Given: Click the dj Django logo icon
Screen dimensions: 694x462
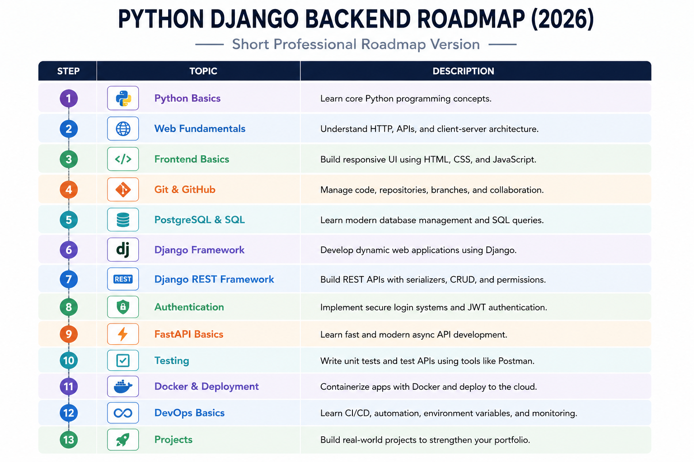Looking at the screenshot, I should pyautogui.click(x=123, y=249).
